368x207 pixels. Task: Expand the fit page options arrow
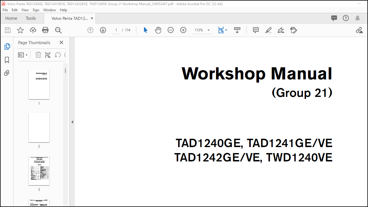(226, 30)
